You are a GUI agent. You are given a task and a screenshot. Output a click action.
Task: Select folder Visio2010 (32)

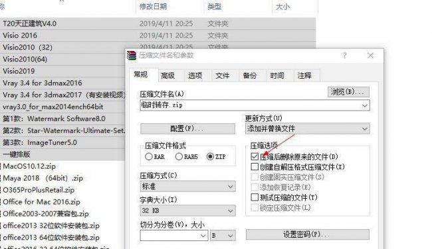pos(27,47)
